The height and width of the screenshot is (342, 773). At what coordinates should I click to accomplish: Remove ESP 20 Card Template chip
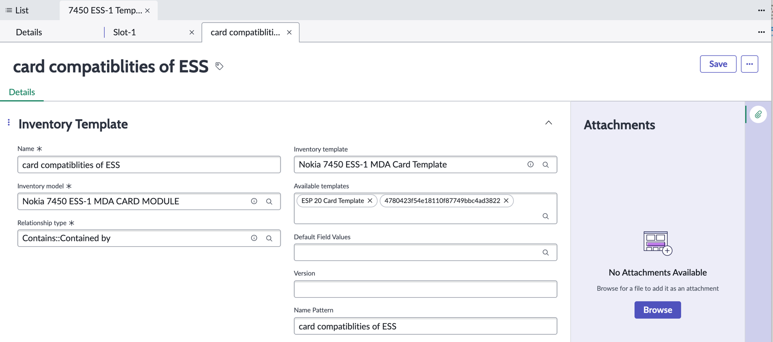(x=370, y=201)
